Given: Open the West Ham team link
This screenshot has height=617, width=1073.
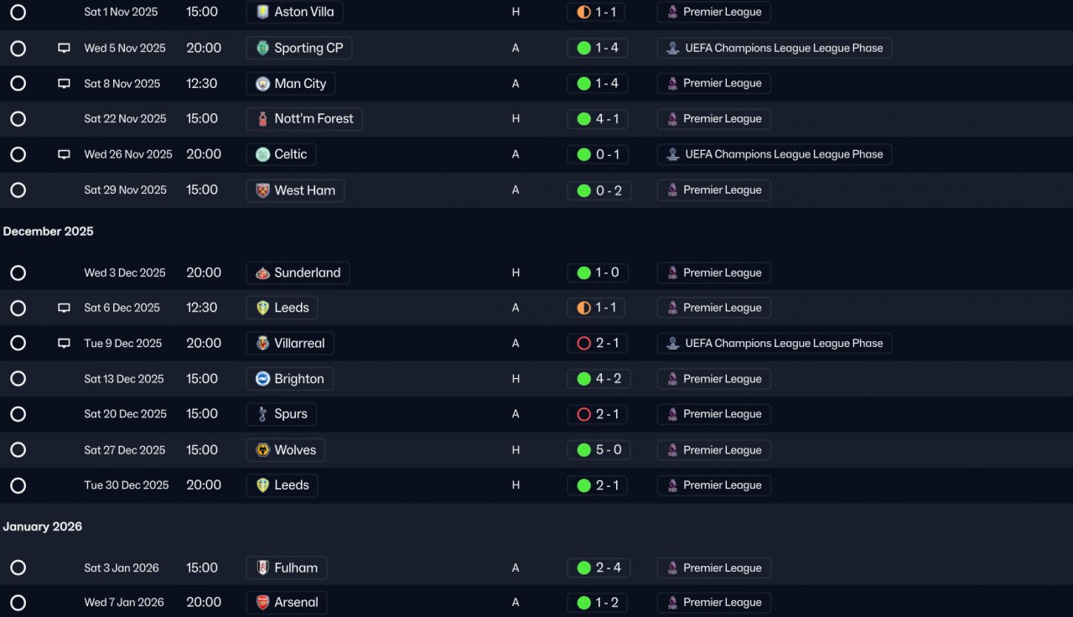Looking at the screenshot, I should coord(295,190).
